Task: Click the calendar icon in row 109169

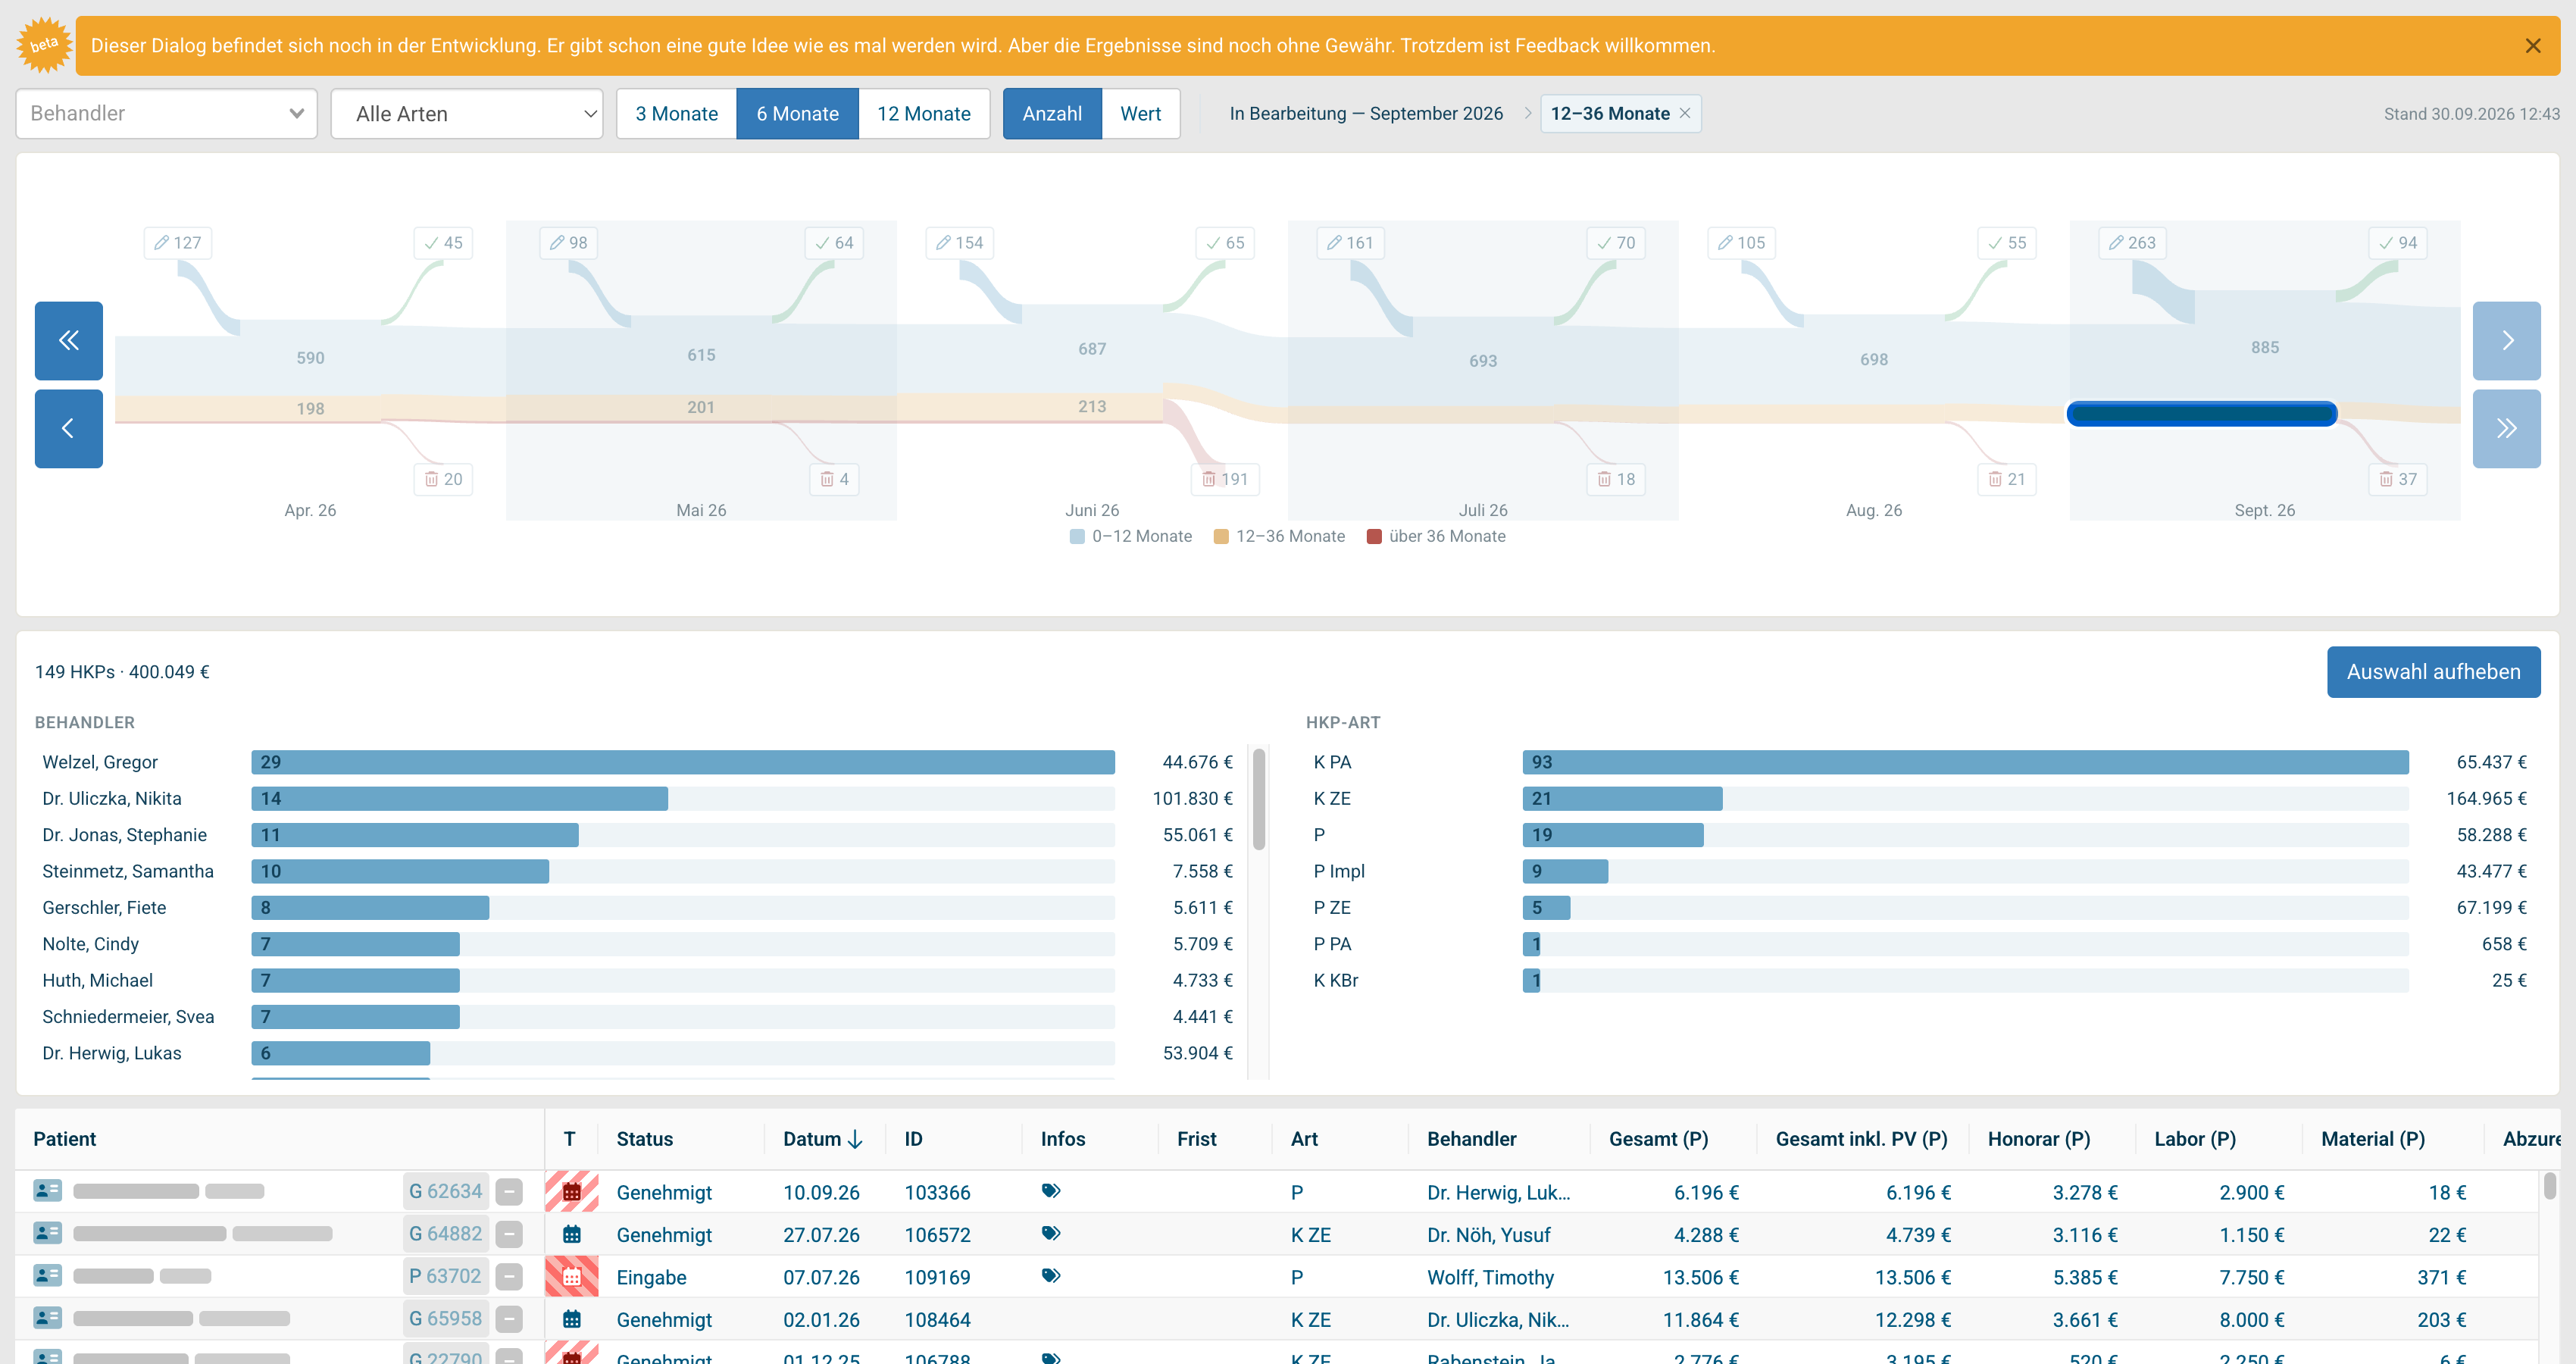Action: click(571, 1276)
